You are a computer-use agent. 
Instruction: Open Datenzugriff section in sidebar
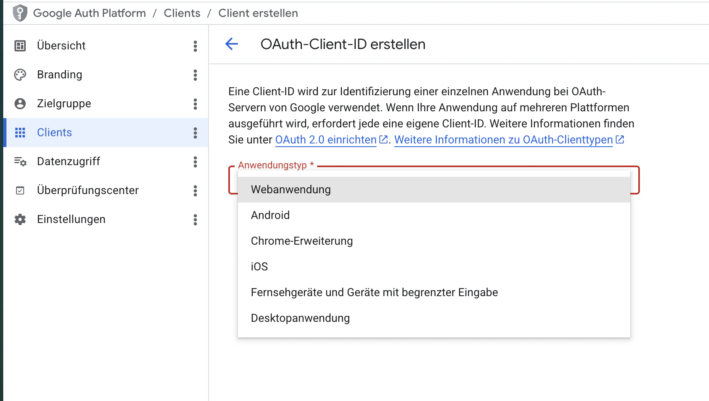(106, 162)
